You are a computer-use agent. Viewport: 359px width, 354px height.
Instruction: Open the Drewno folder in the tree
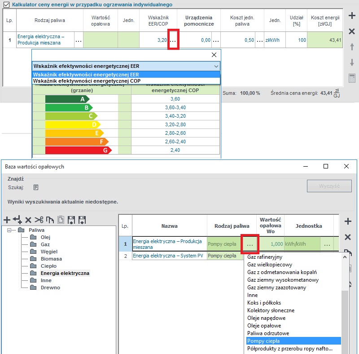tap(45, 288)
